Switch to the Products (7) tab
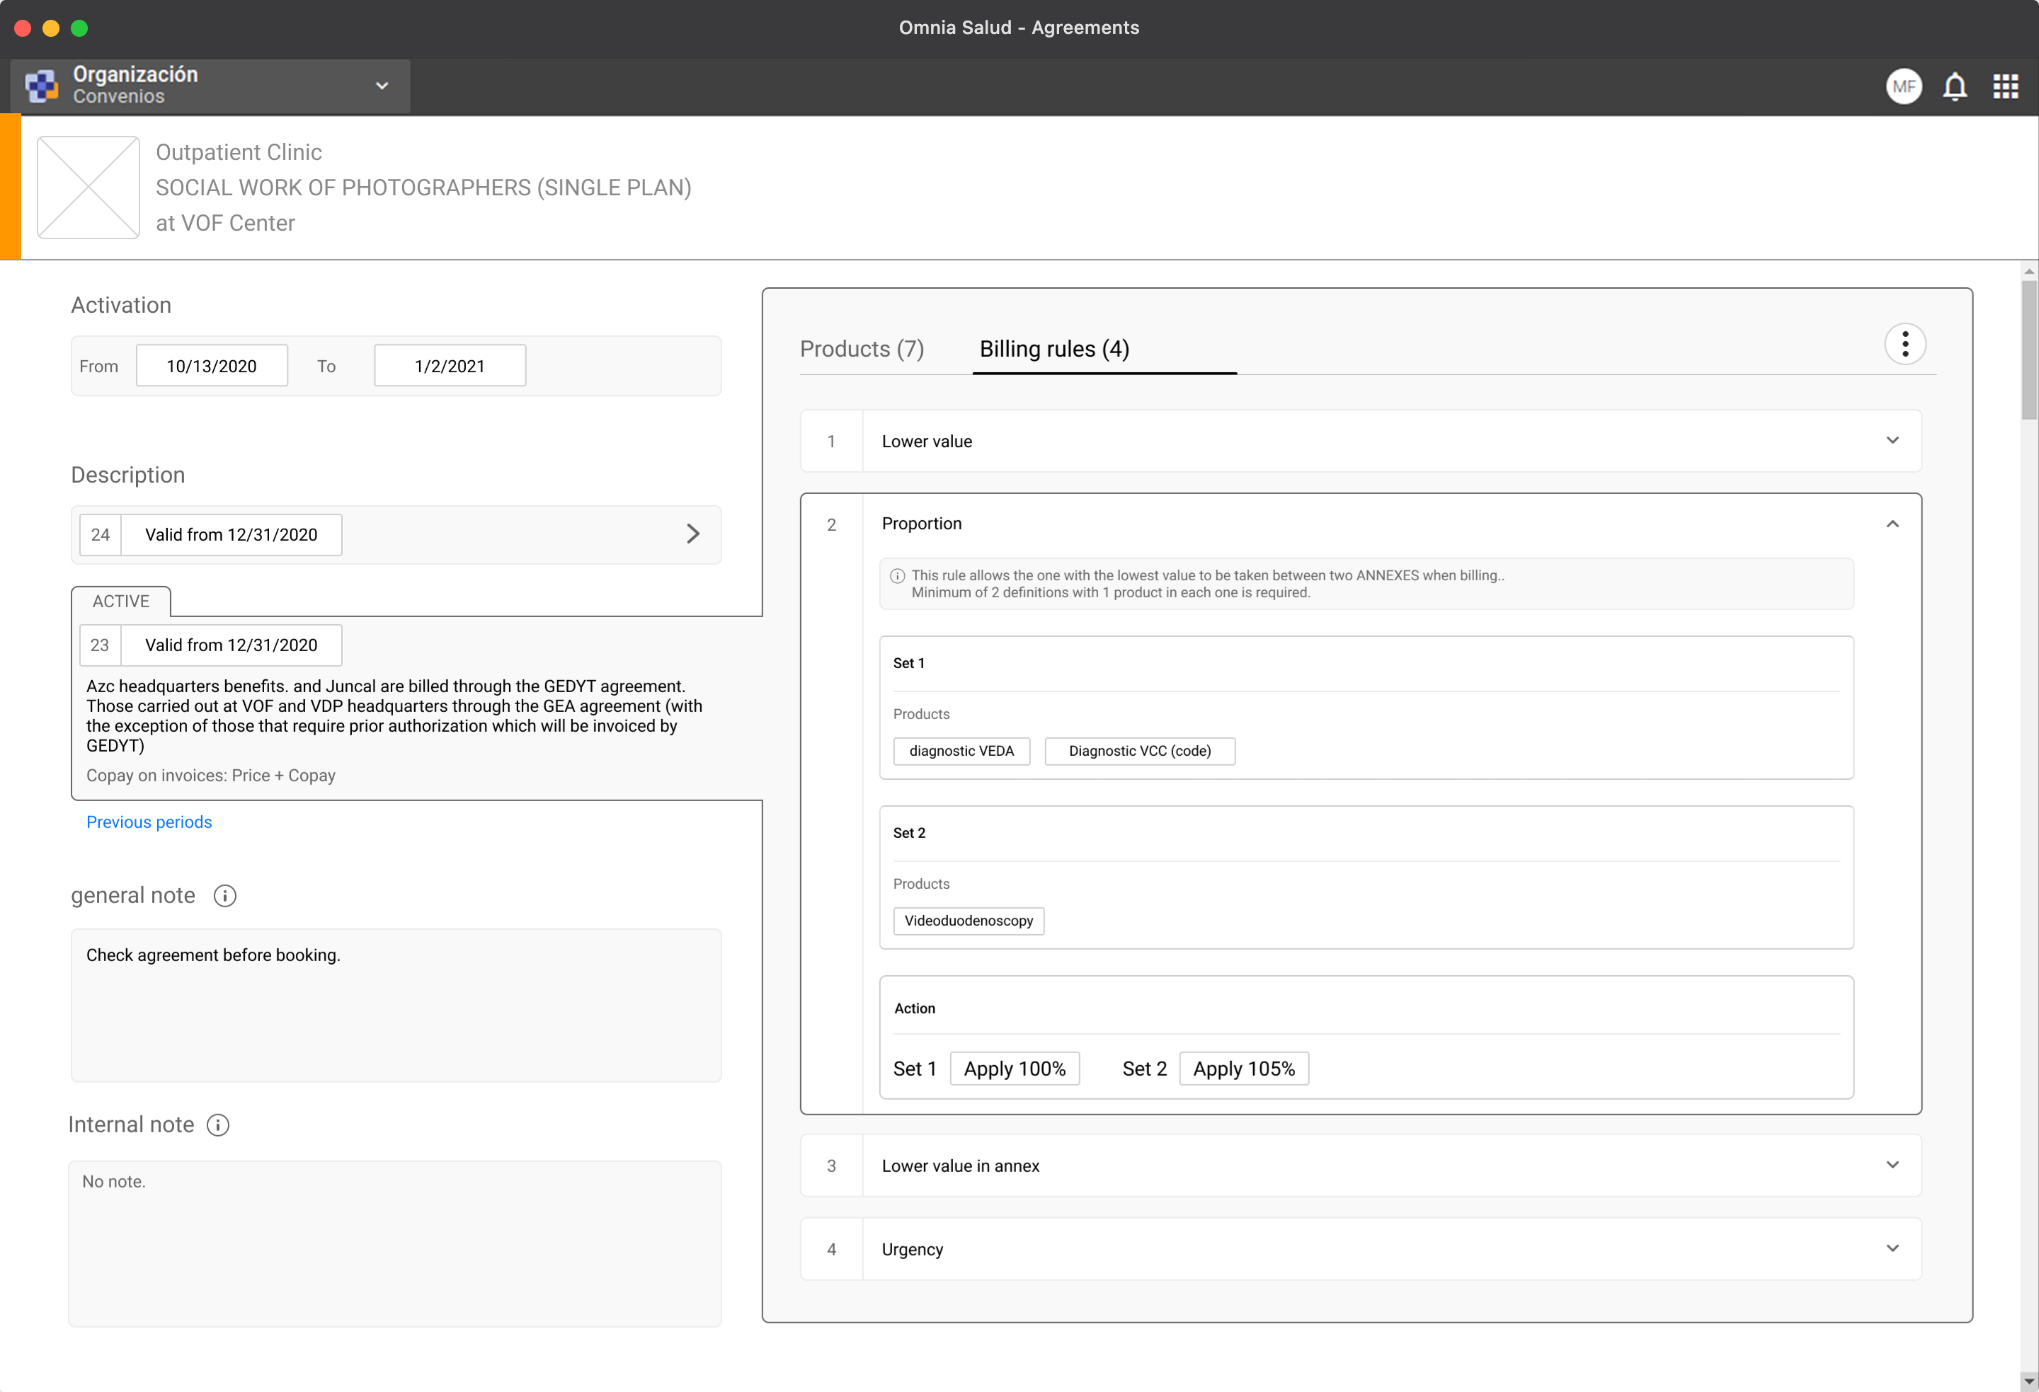2039x1392 pixels. (x=862, y=349)
